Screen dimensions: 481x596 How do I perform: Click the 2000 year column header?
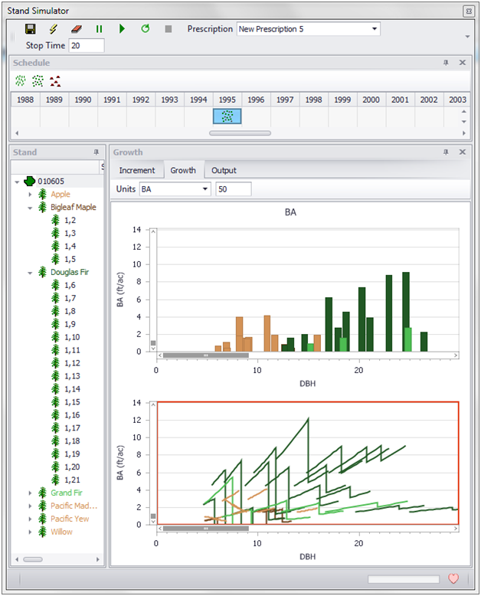click(371, 100)
